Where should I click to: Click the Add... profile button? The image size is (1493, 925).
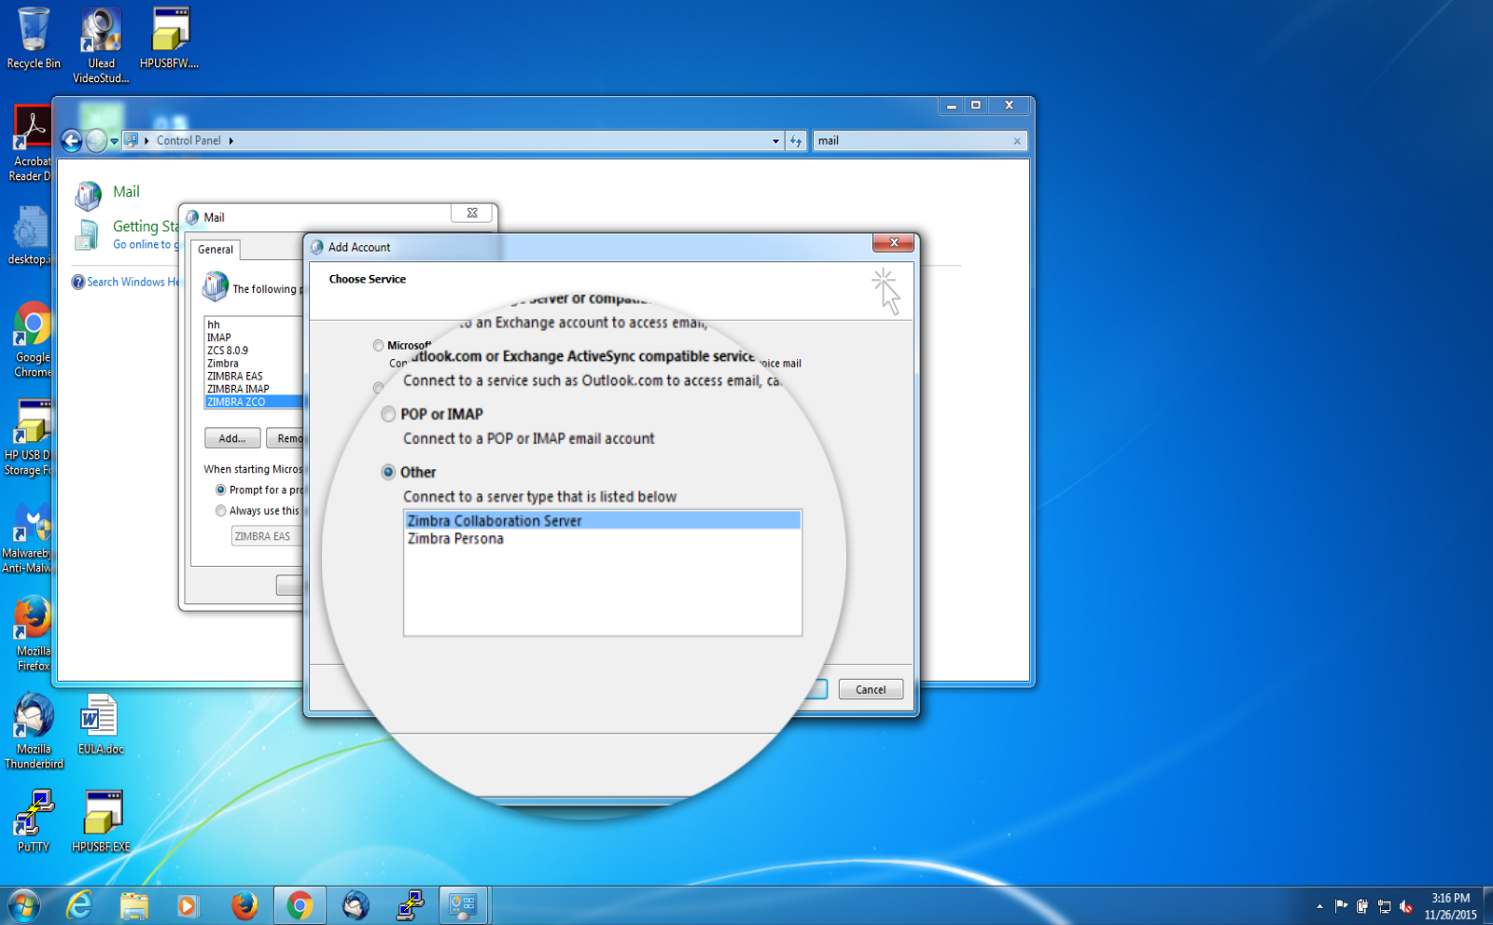pyautogui.click(x=231, y=438)
